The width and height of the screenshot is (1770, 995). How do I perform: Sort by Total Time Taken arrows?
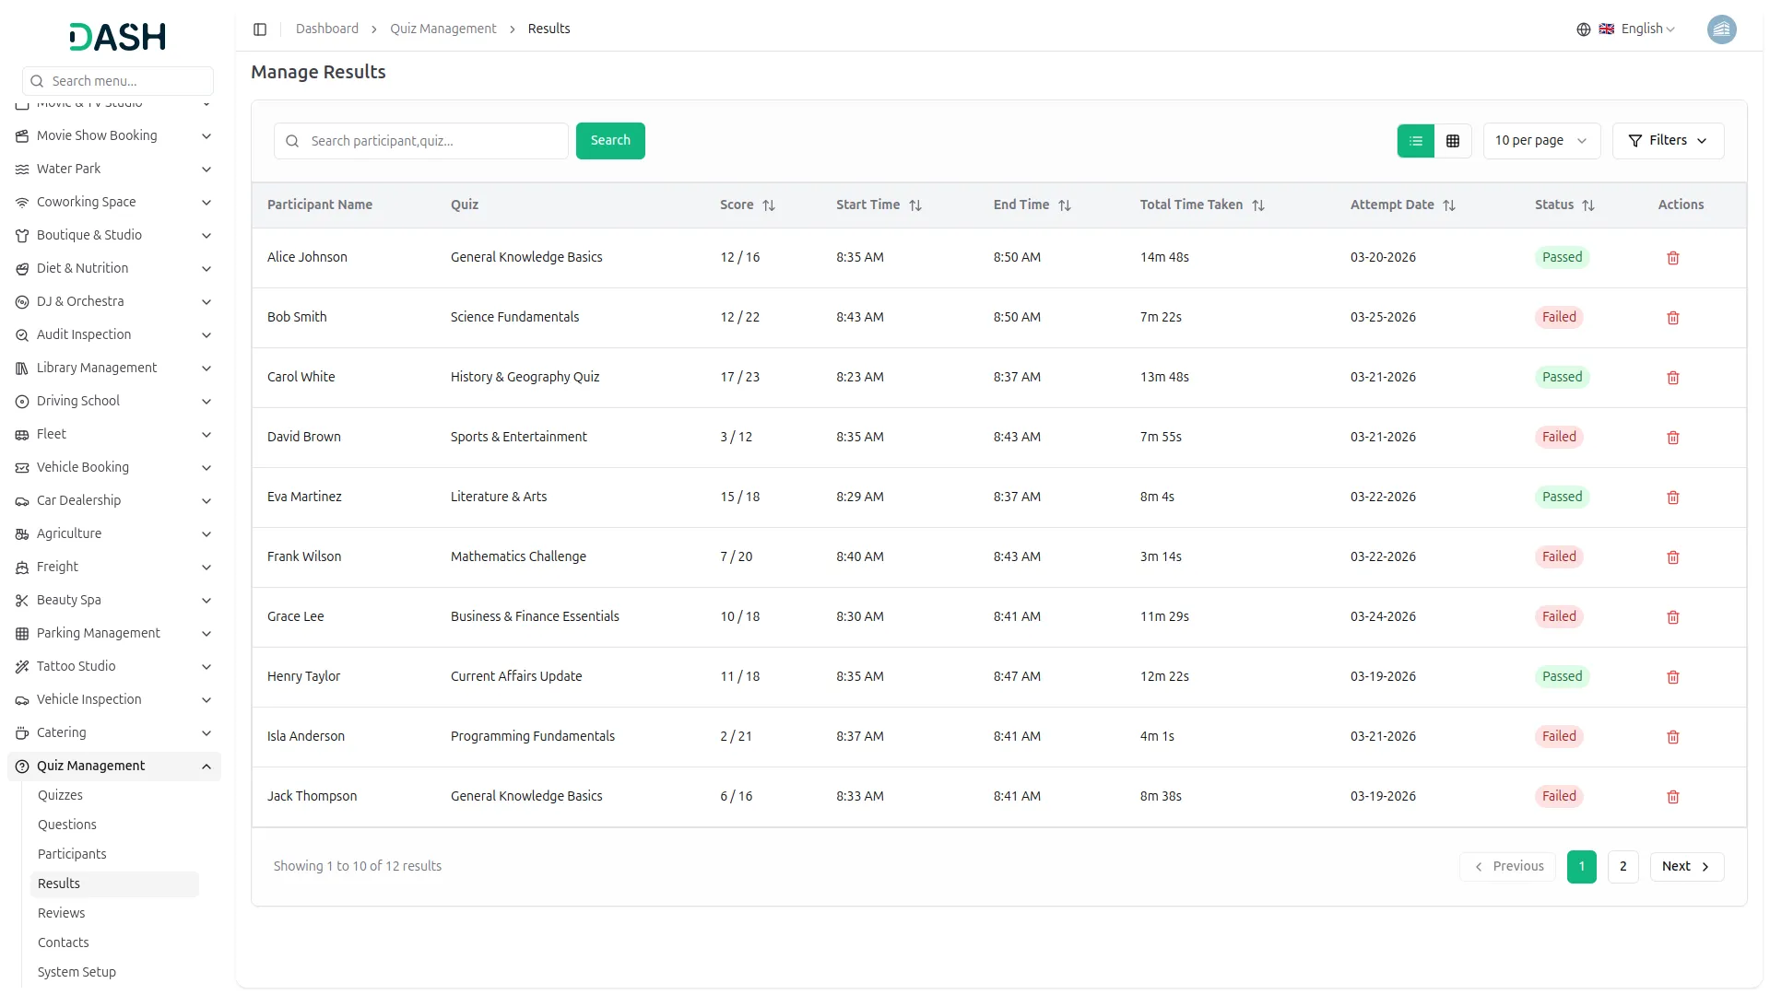coord(1258,205)
